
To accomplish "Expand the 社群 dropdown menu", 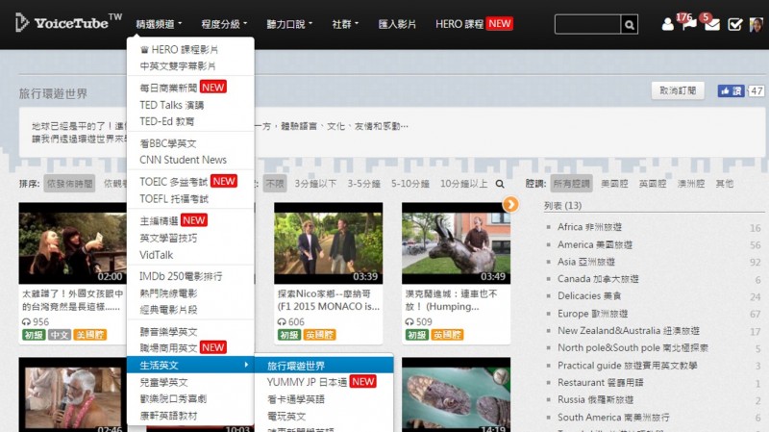I will [345, 23].
